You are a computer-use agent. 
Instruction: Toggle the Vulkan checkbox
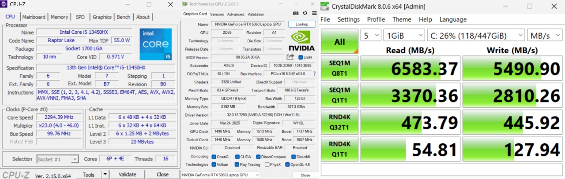(214, 164)
